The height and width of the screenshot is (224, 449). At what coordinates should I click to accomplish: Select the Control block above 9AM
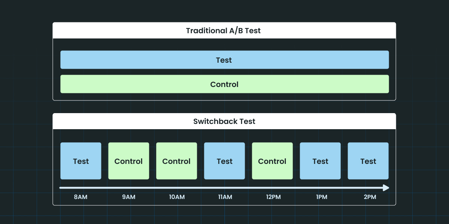129,161
